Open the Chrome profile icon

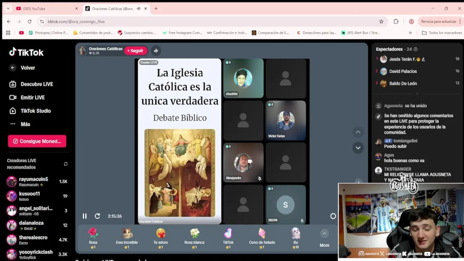pyautogui.click(x=411, y=21)
